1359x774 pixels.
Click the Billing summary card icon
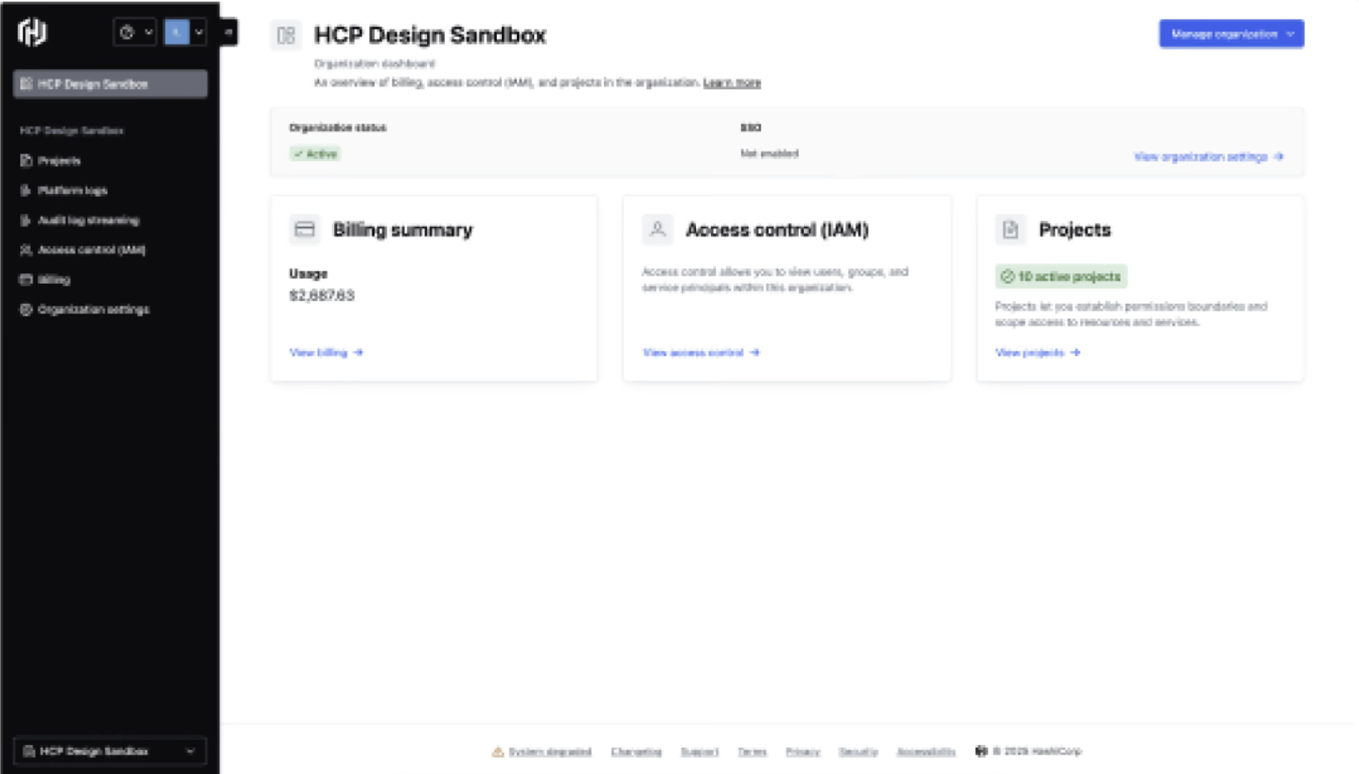(305, 229)
